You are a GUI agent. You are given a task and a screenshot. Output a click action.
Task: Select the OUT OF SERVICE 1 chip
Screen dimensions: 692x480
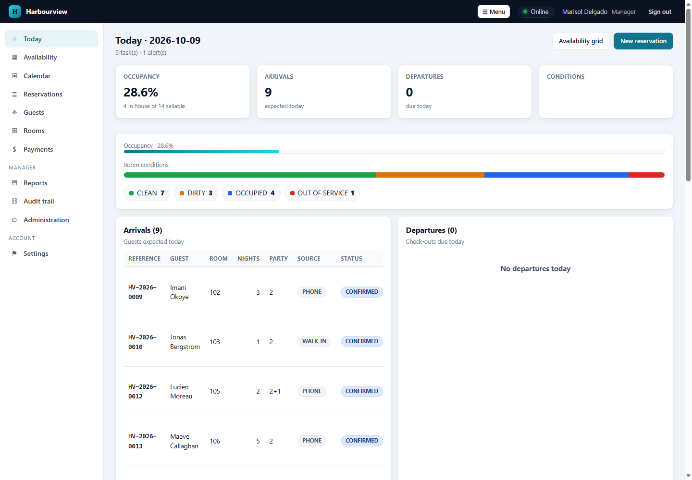322,193
